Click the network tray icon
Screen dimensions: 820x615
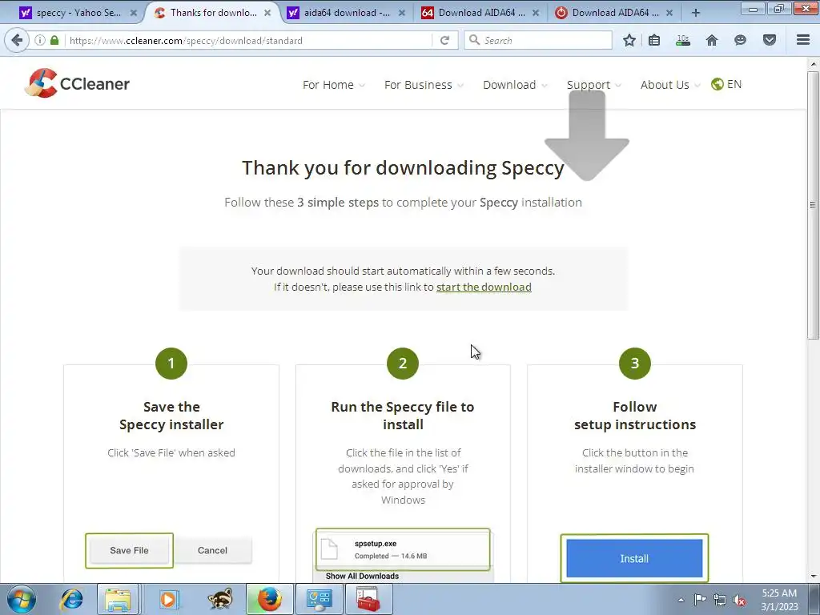pyautogui.click(x=720, y=600)
